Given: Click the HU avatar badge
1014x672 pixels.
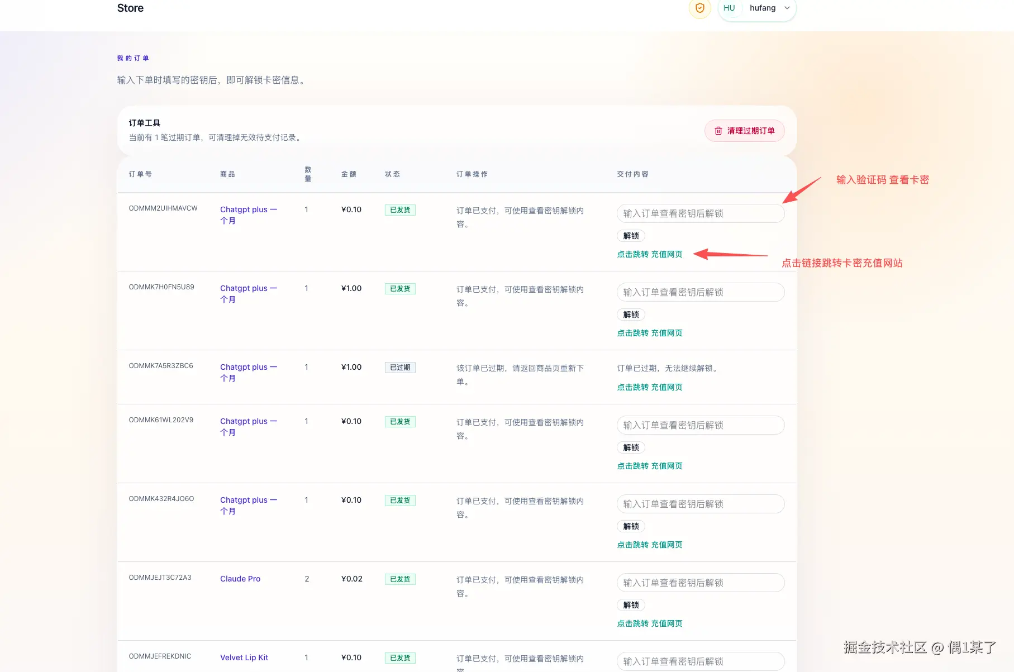Looking at the screenshot, I should tap(729, 8).
